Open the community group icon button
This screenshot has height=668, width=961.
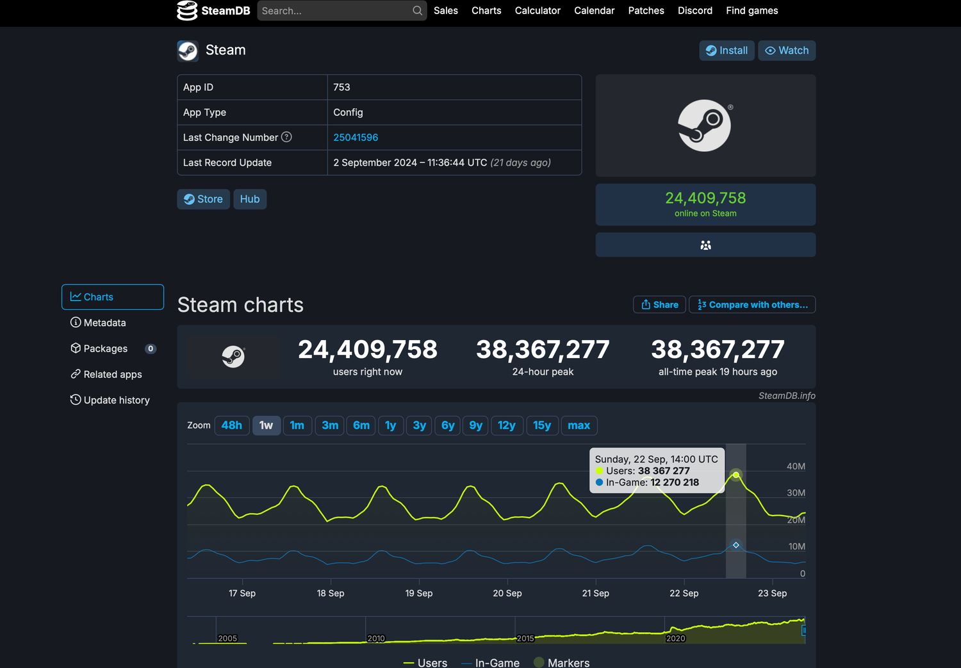click(705, 245)
